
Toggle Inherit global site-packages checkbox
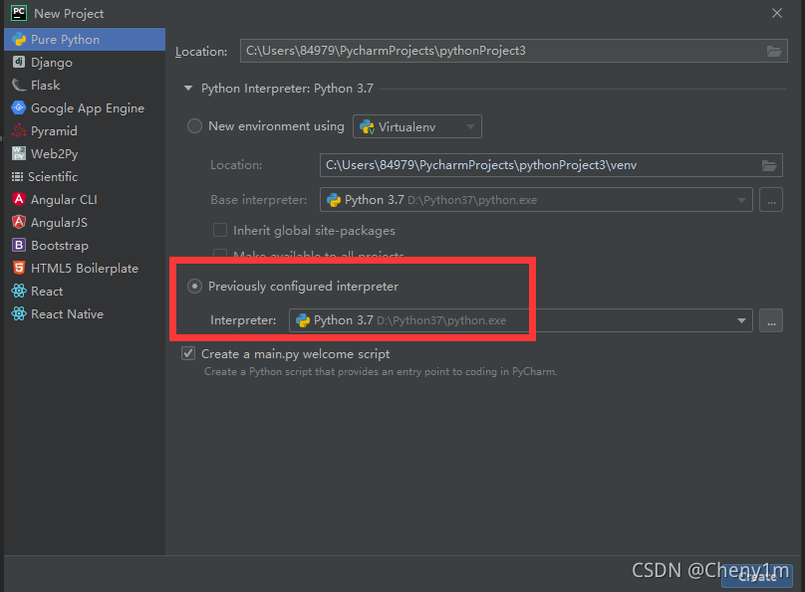click(220, 230)
